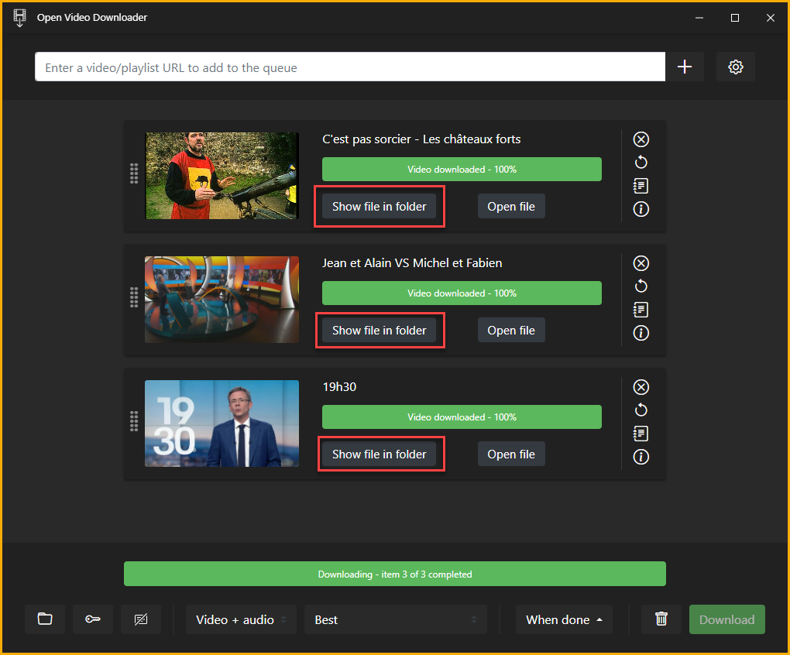The height and width of the screenshot is (655, 790).
Task: Click the key icon for cookies/authentication
Action: [x=93, y=619]
